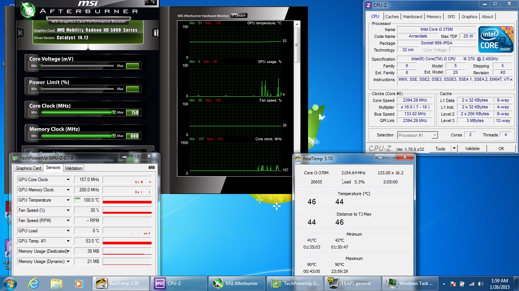Switch to CPU-Z taskbar button
Viewport: 519px width, 291px height.
(179, 283)
